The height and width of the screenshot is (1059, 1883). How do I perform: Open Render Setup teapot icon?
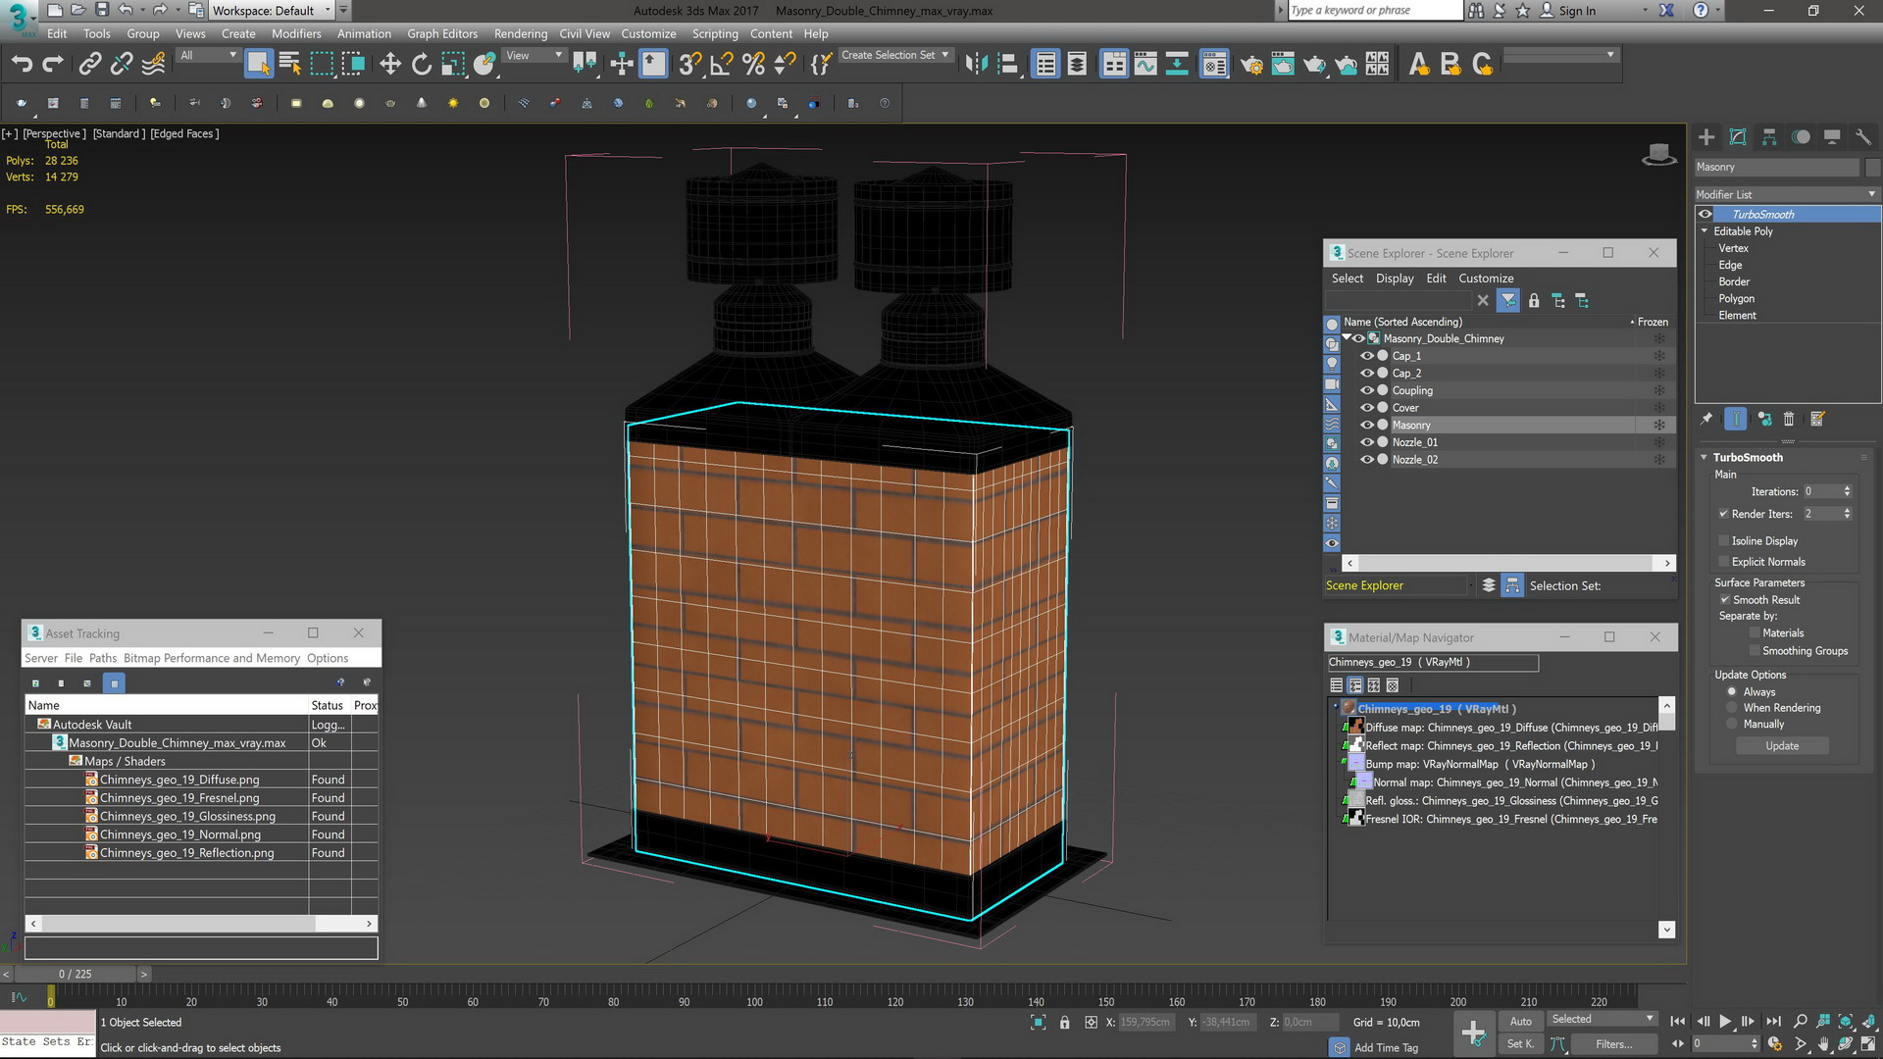(x=1251, y=65)
